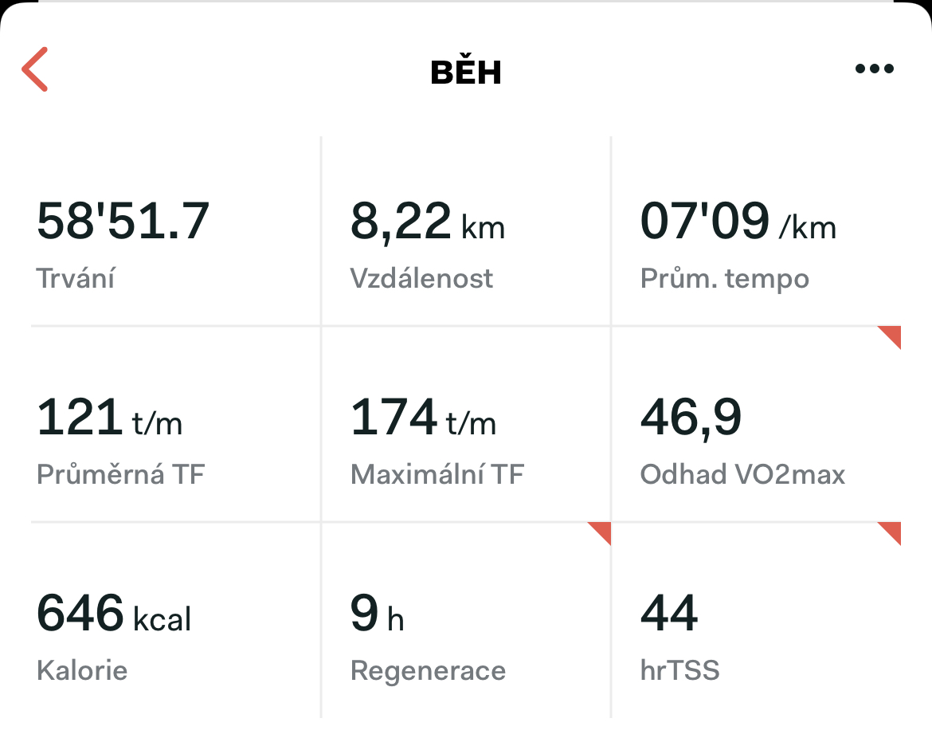The image size is (932, 738).
Task: Select the BĚH title header
Action: coord(466,71)
